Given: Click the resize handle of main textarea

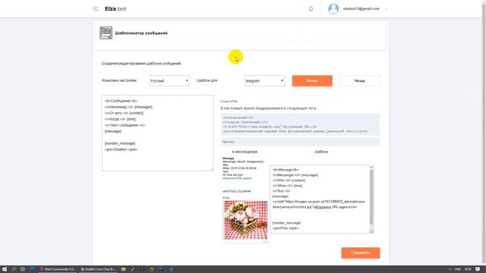Looking at the screenshot, I should pos(211,169).
